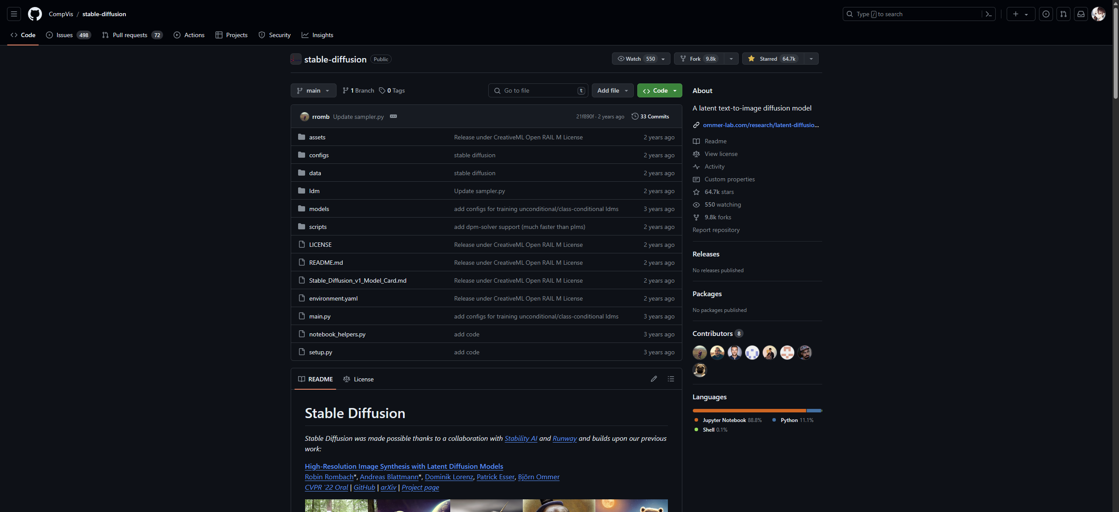Click the last contributor avatar on second row
This screenshot has width=1119, height=512.
(699, 370)
